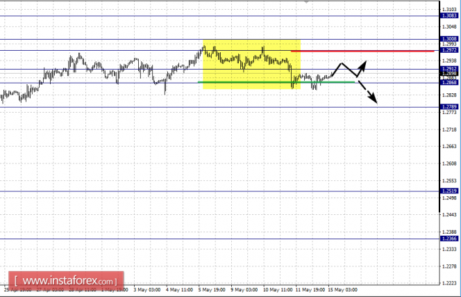Click the 1.2868 price level label
The image size is (461, 297).
coord(449,83)
